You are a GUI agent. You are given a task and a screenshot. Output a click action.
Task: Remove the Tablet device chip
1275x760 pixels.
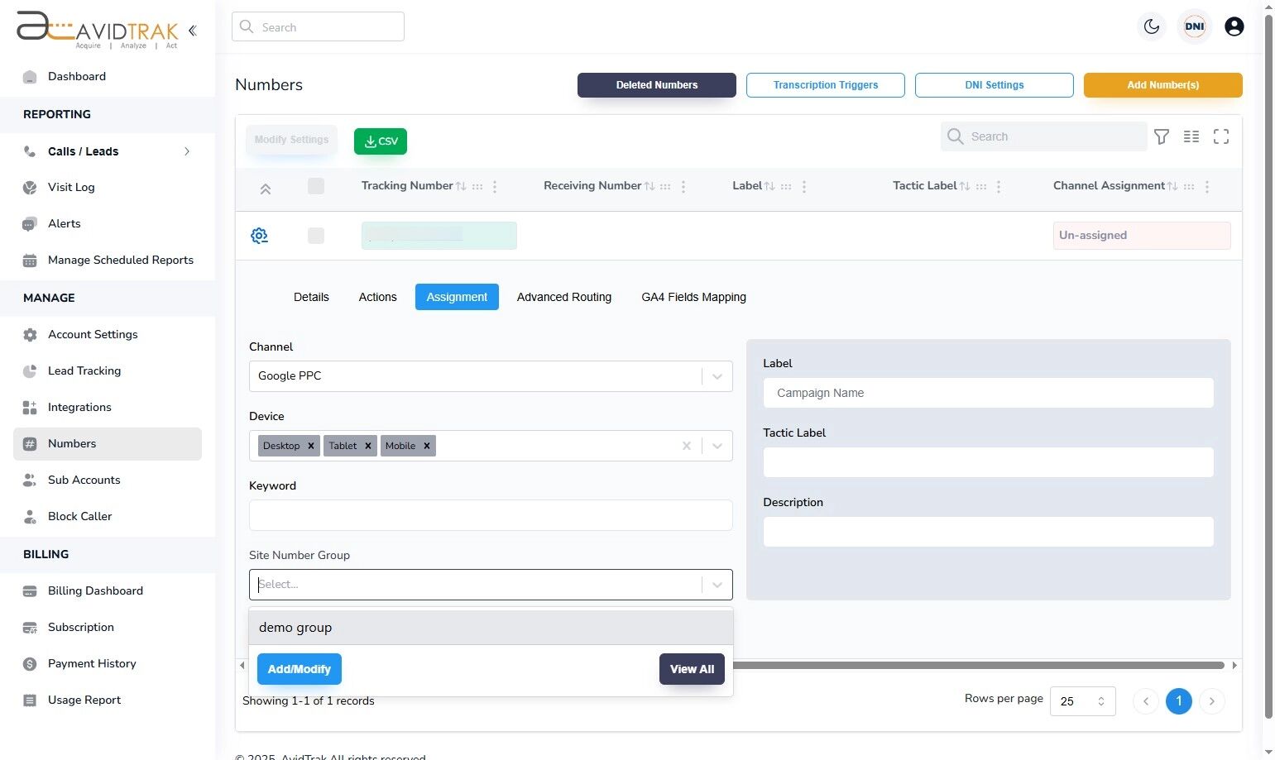point(370,446)
